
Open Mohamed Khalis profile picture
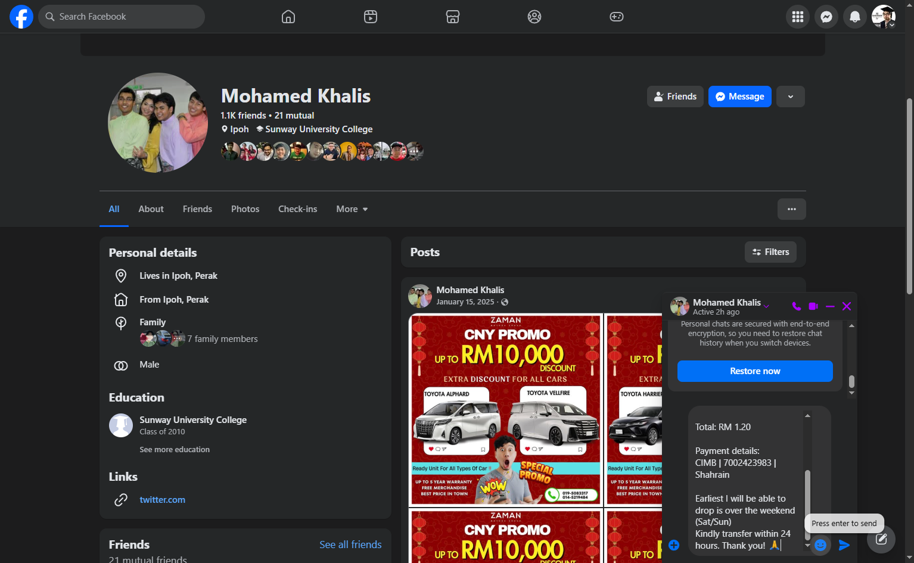coord(158,123)
